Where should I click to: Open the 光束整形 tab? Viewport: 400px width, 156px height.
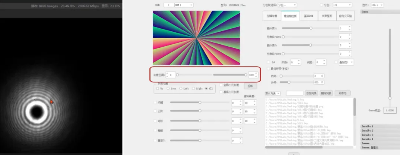327,16
